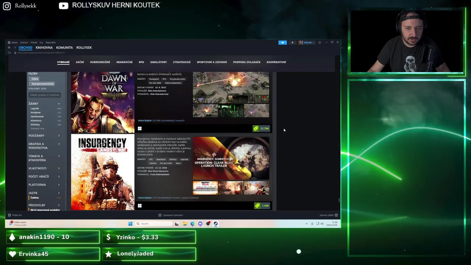Click the Přidat hru plus icon
Image resolution: width=471 pixels, height=265 pixels.
click(9, 215)
